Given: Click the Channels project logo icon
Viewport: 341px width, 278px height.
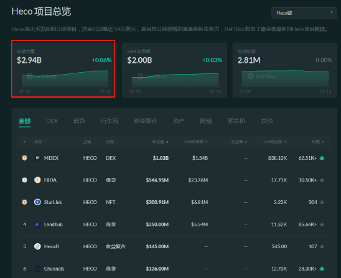Looking at the screenshot, I should (x=37, y=269).
